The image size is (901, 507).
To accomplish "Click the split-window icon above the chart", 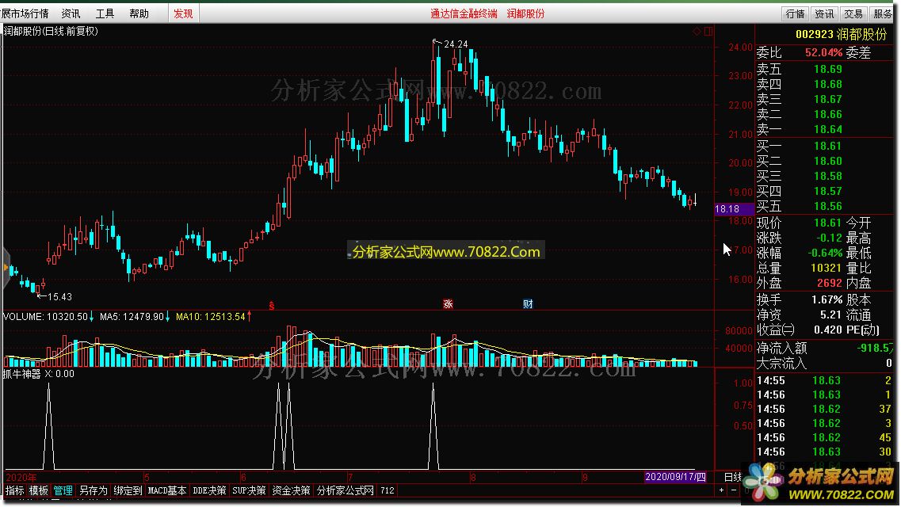I will (x=708, y=31).
